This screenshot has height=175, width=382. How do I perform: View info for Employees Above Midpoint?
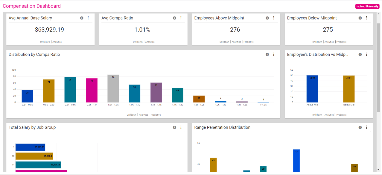[x=267, y=18]
